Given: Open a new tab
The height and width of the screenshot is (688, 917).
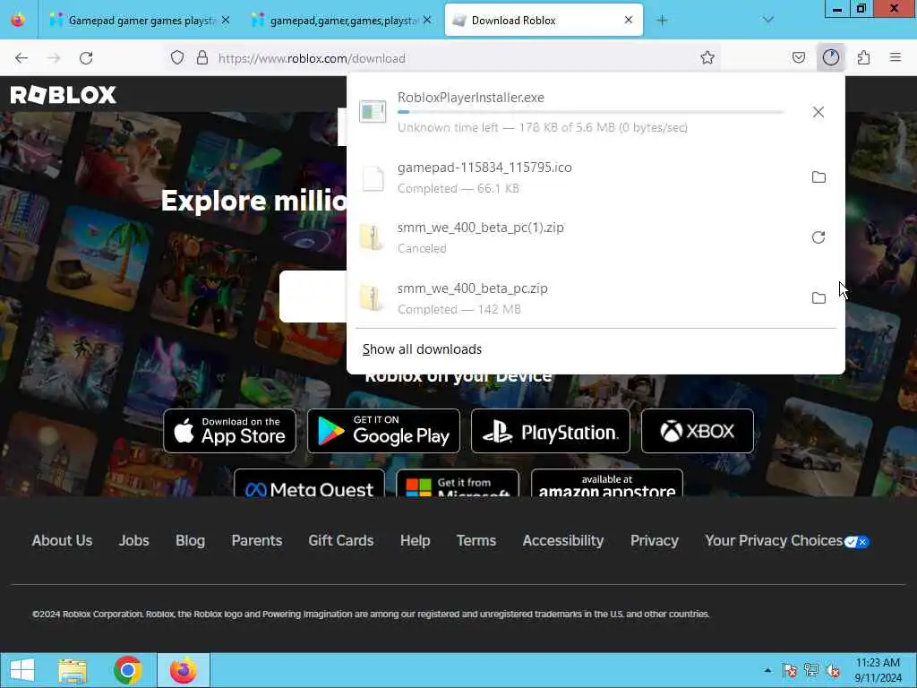Looking at the screenshot, I should click(662, 21).
